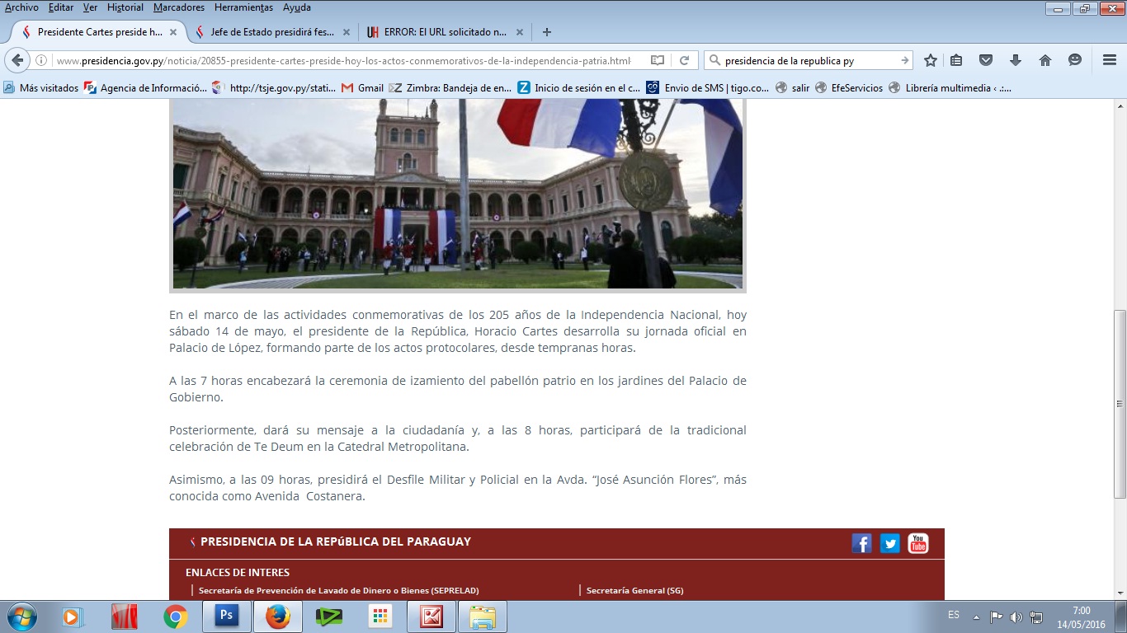This screenshot has width=1127, height=633.
Task: Open the green play-arrow app on taskbar
Action: tap(328, 617)
